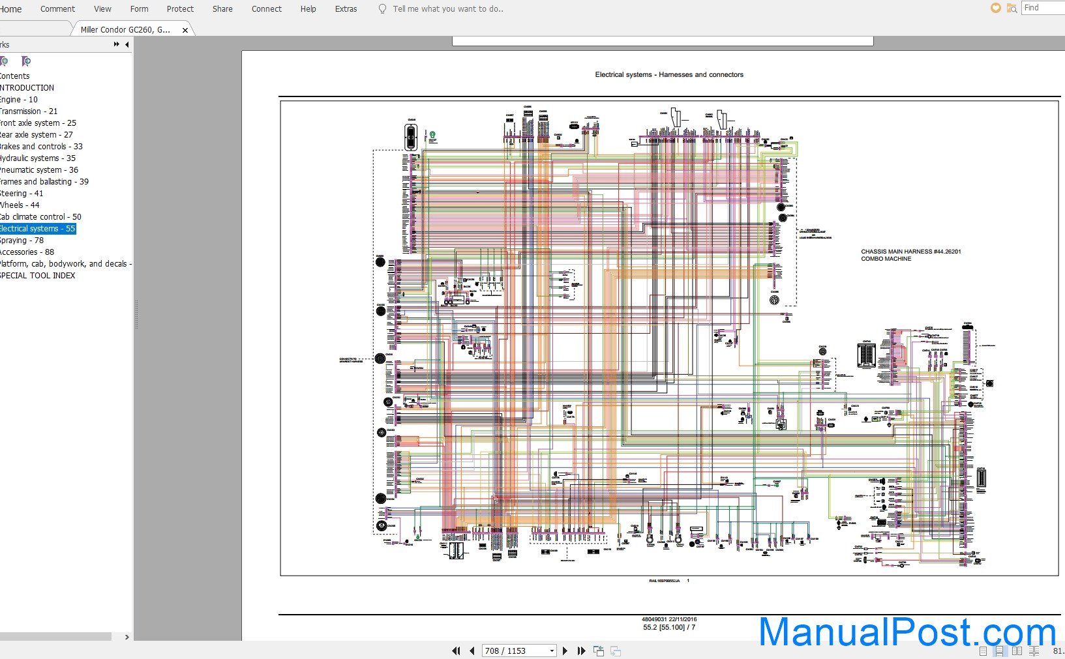
Task: Click the bookmarks panel horizontal scrollbar
Action: pyautogui.click(x=55, y=637)
